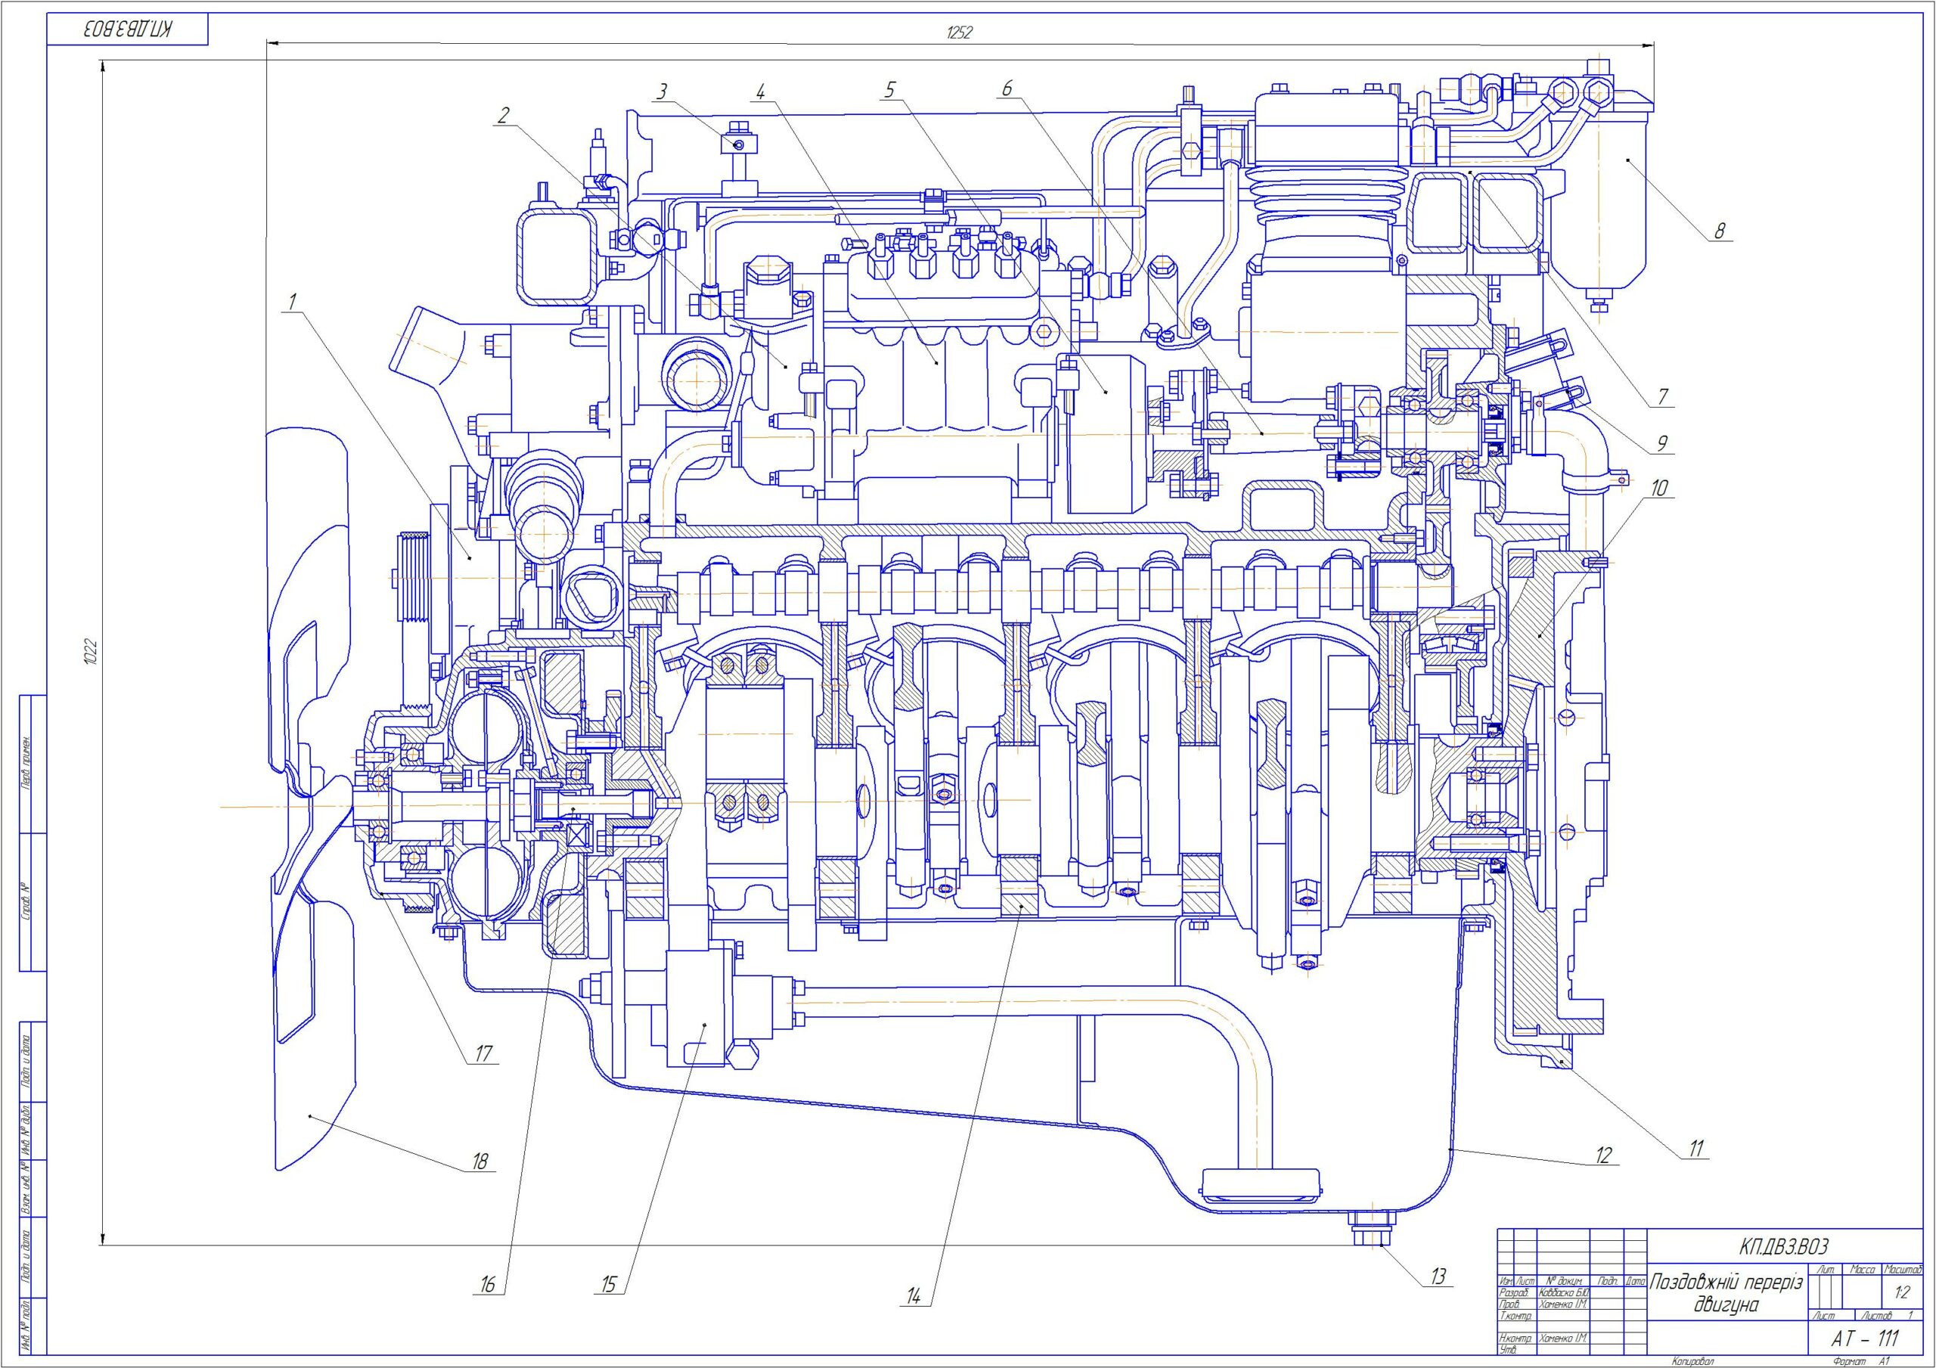This screenshot has width=1936, height=1368.
Task: Click 'Хоменко І.М.' in the 'Н.контр.' row
Action: coord(1563,1339)
